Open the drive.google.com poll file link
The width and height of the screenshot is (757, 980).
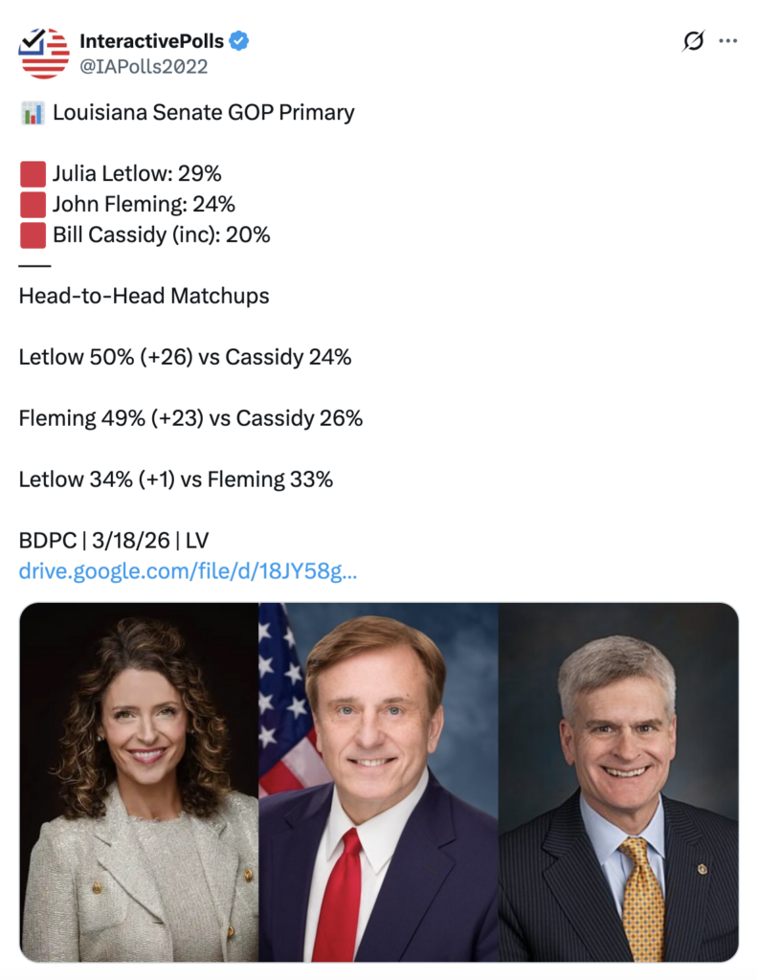click(x=188, y=570)
